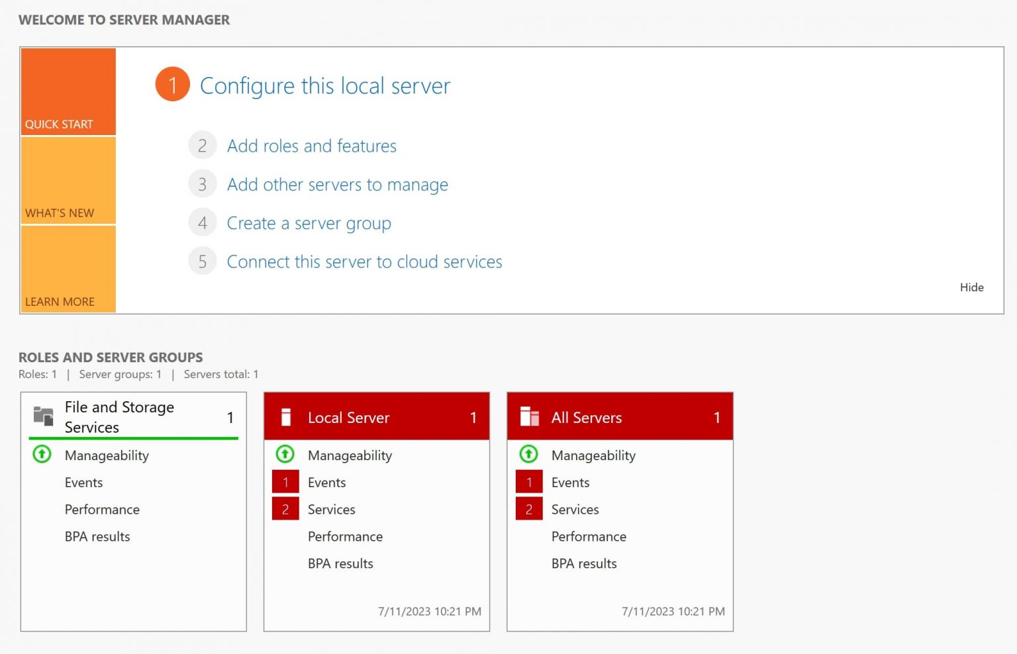This screenshot has width=1017, height=654.
Task: Click the All Servers tile icon
Action: pos(530,416)
